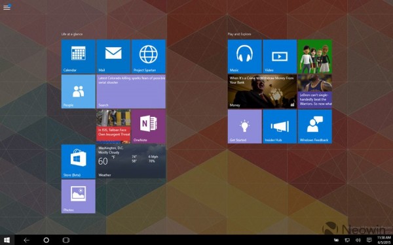The height and width of the screenshot is (245, 393).
Task: Open the Xbox avatars tile
Action: tap(315, 56)
